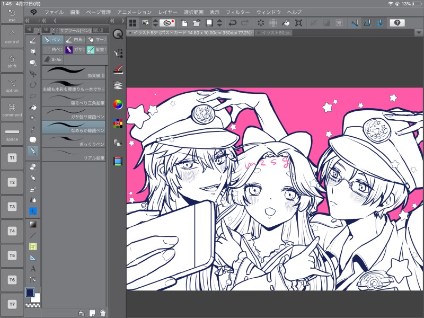
Task: Open the Quick Access panel icon
Action: [x=118, y=34]
